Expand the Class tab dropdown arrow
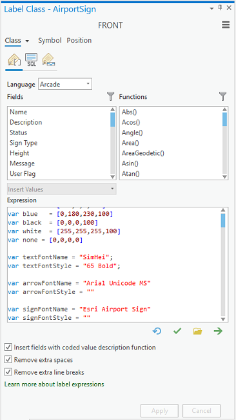The height and width of the screenshot is (420, 236). (x=27, y=41)
